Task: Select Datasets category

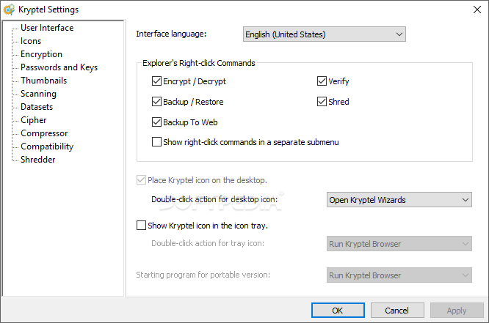Action: [37, 107]
